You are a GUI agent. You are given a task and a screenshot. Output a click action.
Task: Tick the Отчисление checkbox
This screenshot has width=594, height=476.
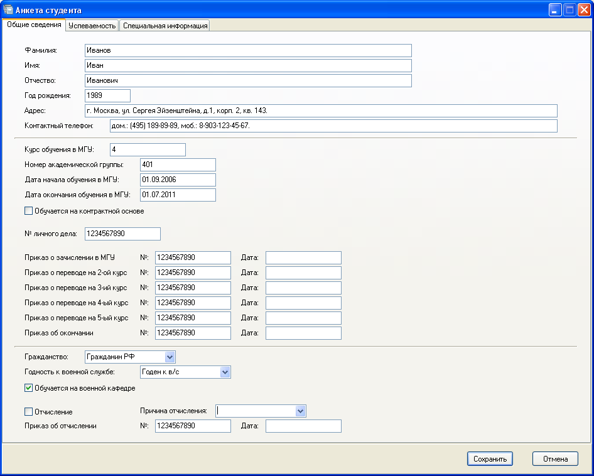click(x=28, y=412)
